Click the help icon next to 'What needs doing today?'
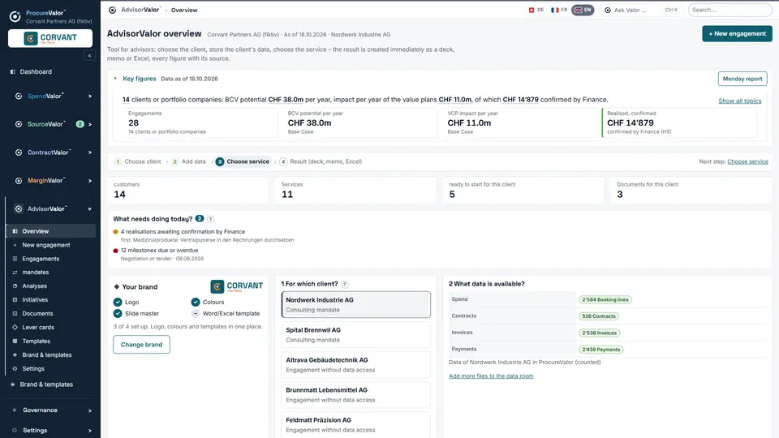 click(x=211, y=219)
